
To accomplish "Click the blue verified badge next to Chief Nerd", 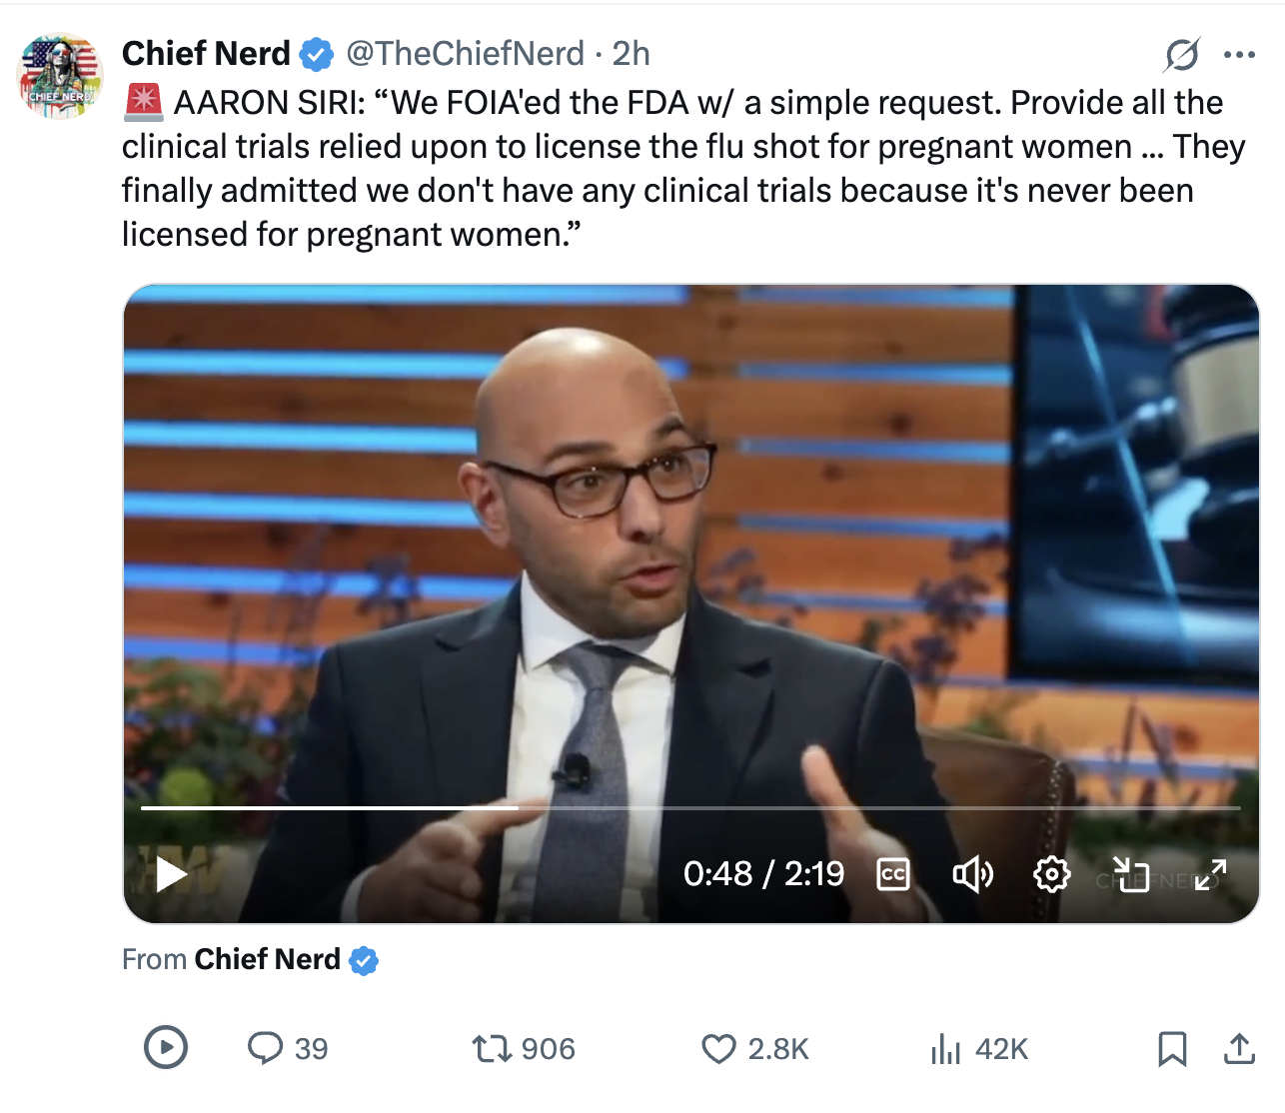I will 317,54.
